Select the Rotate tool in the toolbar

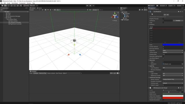click(x=8, y=6)
